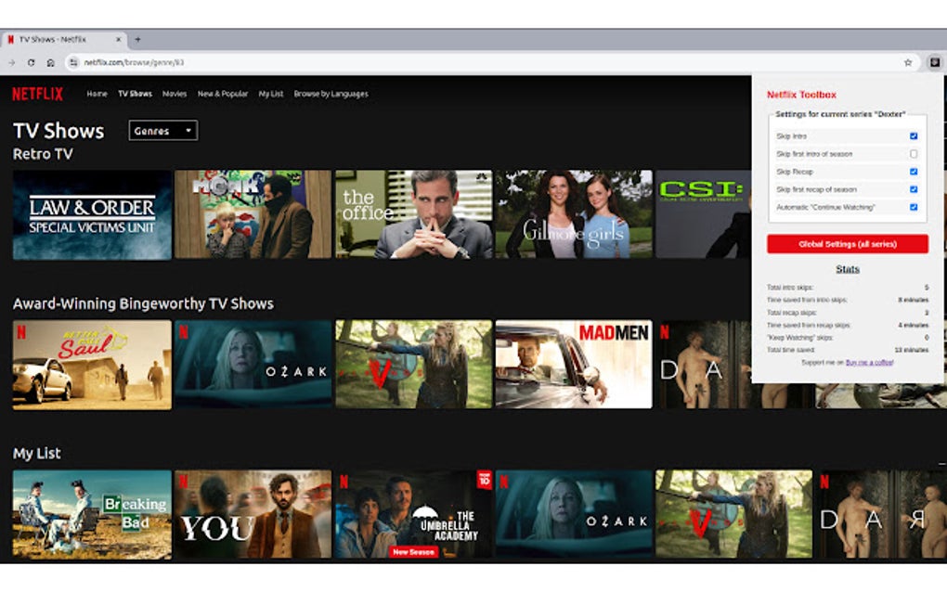This screenshot has height=592, width=947.
Task: Open the Gilmore Girls thumbnail
Action: pos(574,215)
